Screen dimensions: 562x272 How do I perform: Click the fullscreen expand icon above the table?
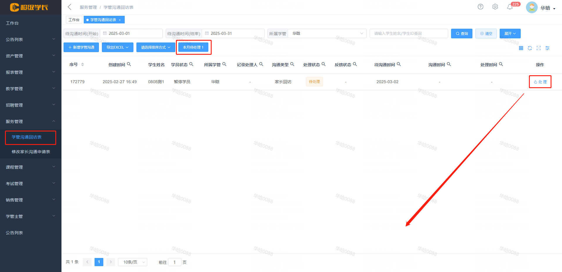pos(539,48)
